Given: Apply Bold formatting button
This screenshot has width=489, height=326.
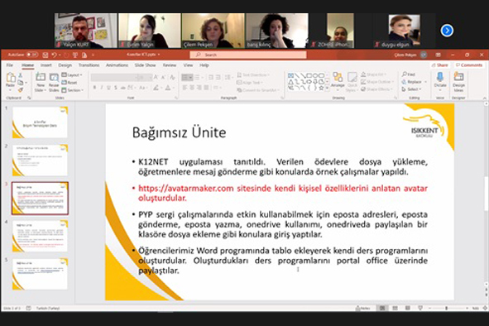Looking at the screenshot, I should [x=94, y=88].
